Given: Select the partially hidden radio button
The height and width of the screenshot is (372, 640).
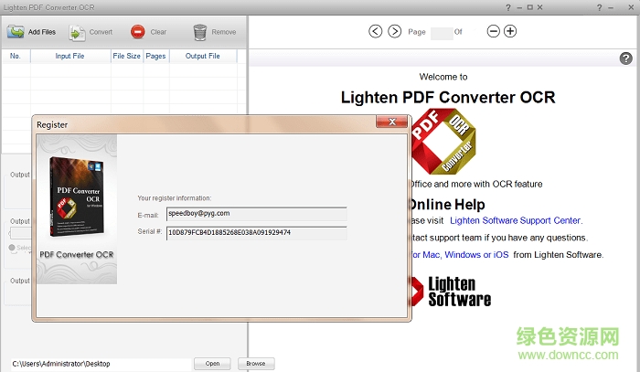Looking at the screenshot, I should [x=12, y=248].
